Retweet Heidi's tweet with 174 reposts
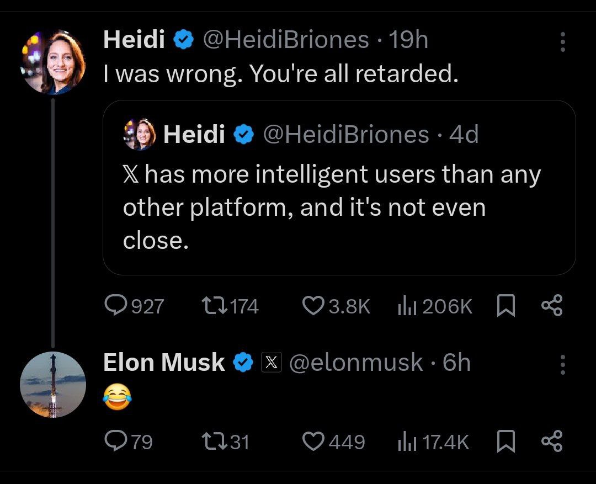 (x=214, y=306)
